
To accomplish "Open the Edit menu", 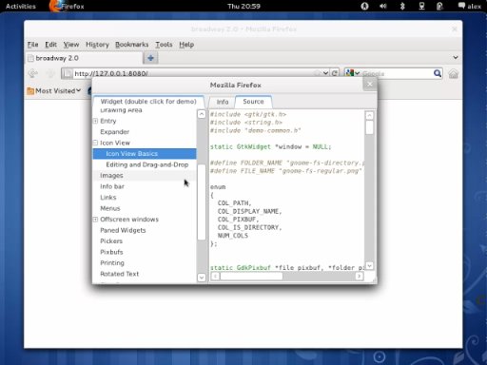I will point(50,45).
